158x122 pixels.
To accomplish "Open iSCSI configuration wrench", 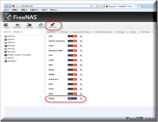I will (81, 99).
